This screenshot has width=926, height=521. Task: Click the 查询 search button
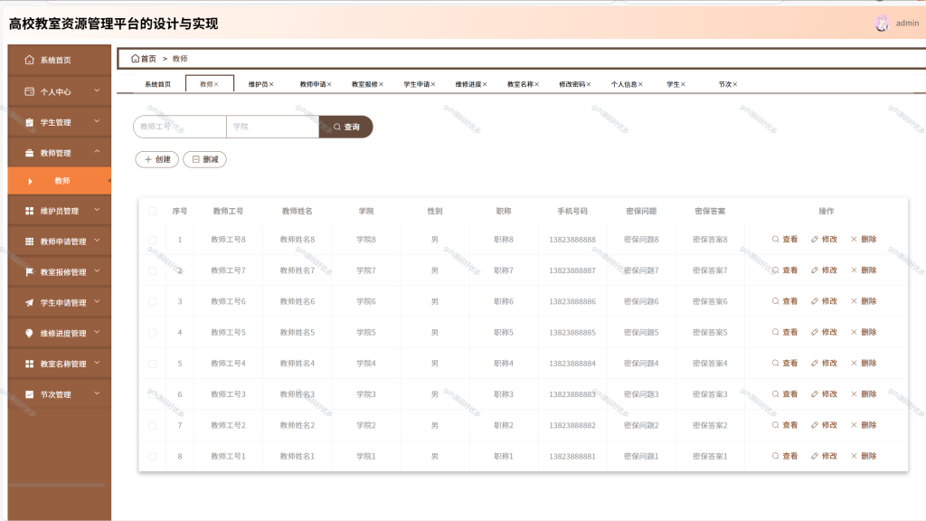coord(345,127)
